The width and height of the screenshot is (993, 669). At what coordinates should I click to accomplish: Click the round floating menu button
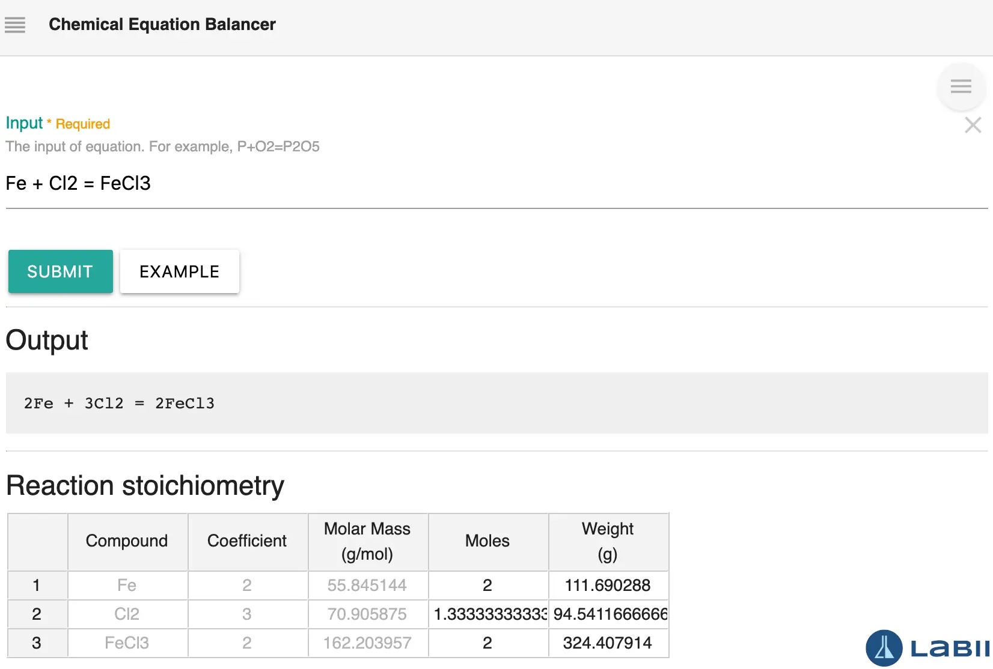pyautogui.click(x=961, y=86)
